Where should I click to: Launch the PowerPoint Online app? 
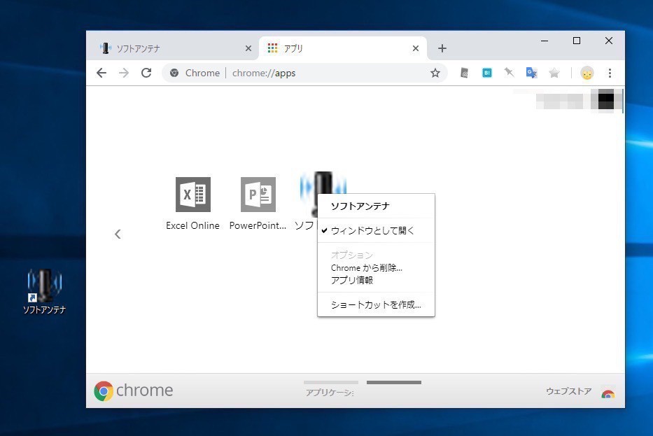[x=258, y=195]
